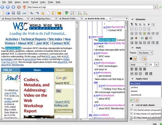Click the Save floppy disk icon

tap(13, 13)
